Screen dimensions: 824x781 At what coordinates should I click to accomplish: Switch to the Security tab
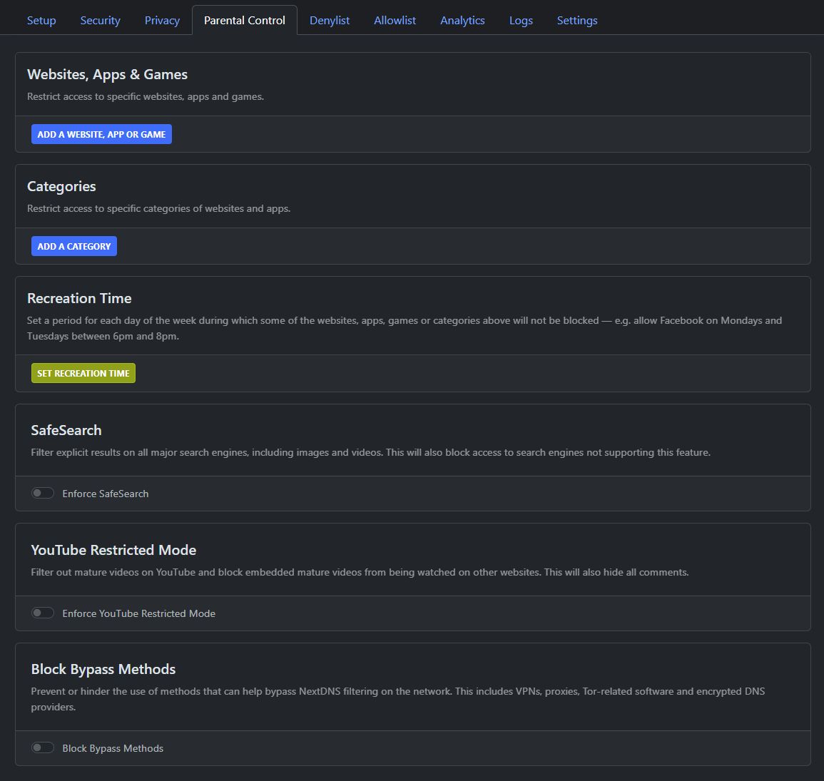(100, 21)
